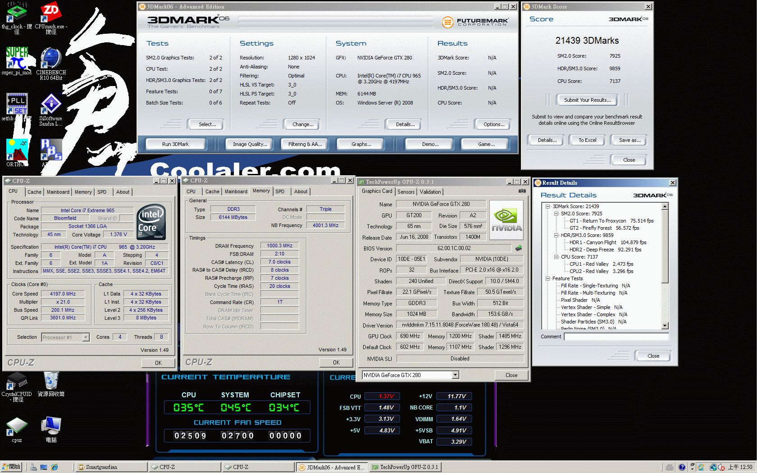Image resolution: width=757 pixels, height=473 pixels.
Task: Select GT1 - Return To Proxycon result row
Action: (x=611, y=221)
